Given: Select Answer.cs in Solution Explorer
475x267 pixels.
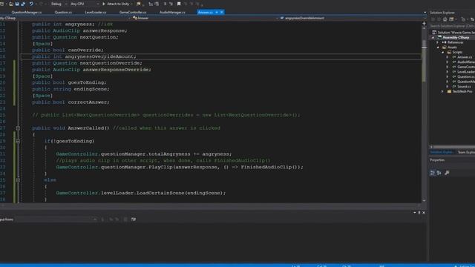Looking at the screenshot, I should (x=465, y=57).
